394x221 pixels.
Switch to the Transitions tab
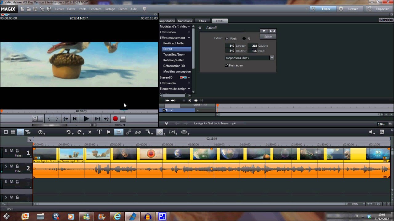[185, 21]
